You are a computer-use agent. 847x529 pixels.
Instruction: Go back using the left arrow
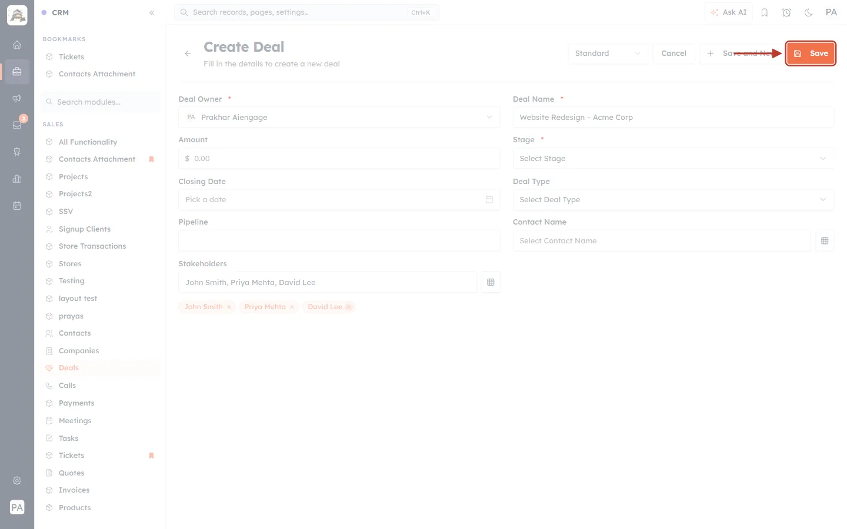(188, 53)
